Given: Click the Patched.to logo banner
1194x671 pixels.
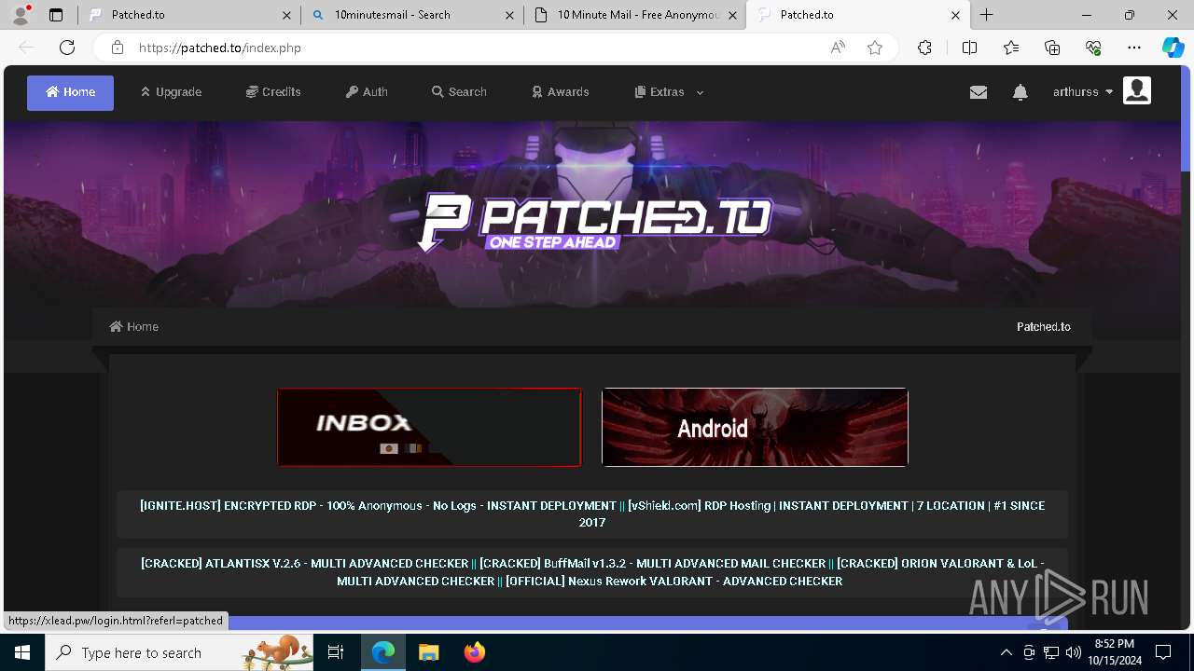Looking at the screenshot, I should (x=594, y=222).
